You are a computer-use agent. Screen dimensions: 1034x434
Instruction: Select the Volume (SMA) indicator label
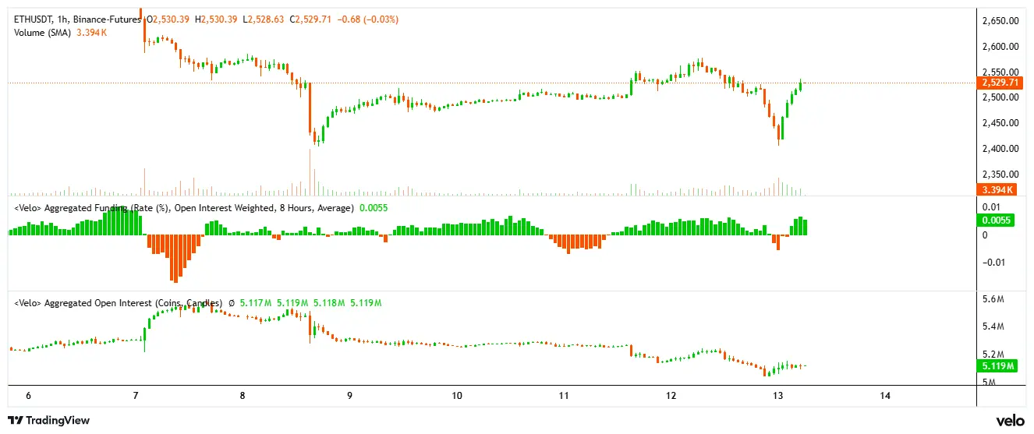click(x=42, y=33)
